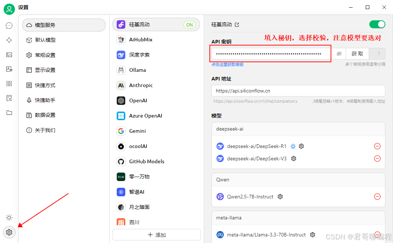Select the 智谱AI provider
The image size is (393, 243).
[156, 192]
